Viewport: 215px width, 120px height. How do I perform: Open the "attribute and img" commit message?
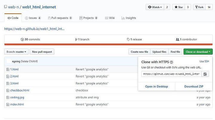87,98
